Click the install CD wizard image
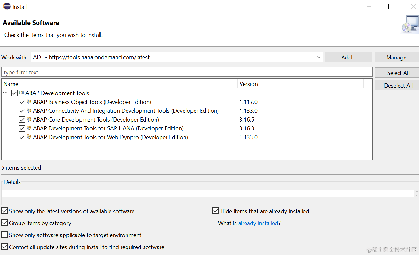 tap(410, 25)
